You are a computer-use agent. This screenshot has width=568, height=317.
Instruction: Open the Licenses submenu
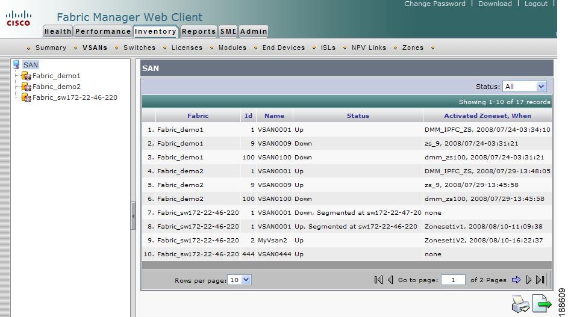187,48
